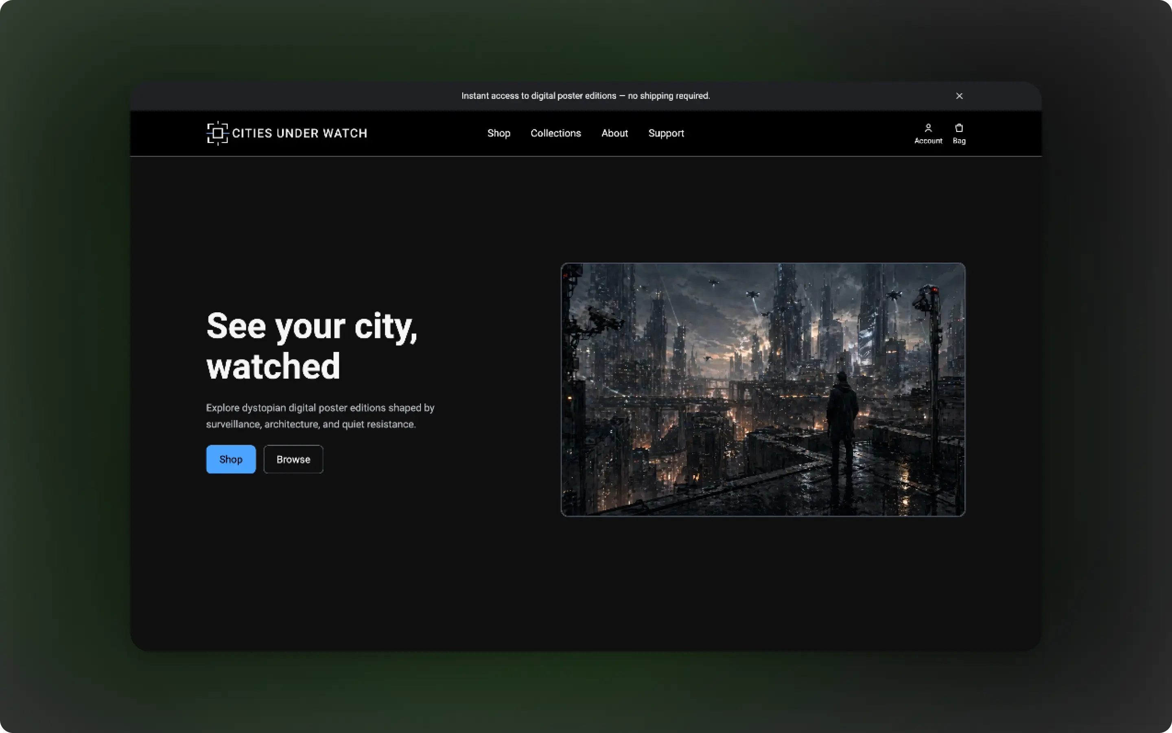Go to Collections in the navigation
The width and height of the screenshot is (1172, 733).
coord(555,133)
